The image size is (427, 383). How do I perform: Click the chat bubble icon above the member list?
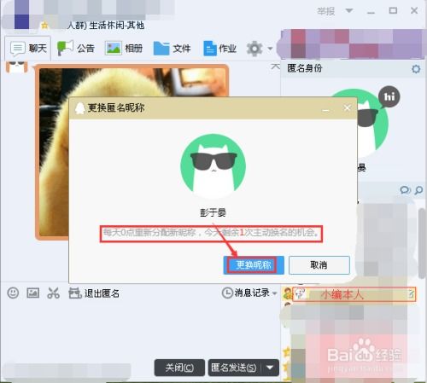[x=405, y=190]
